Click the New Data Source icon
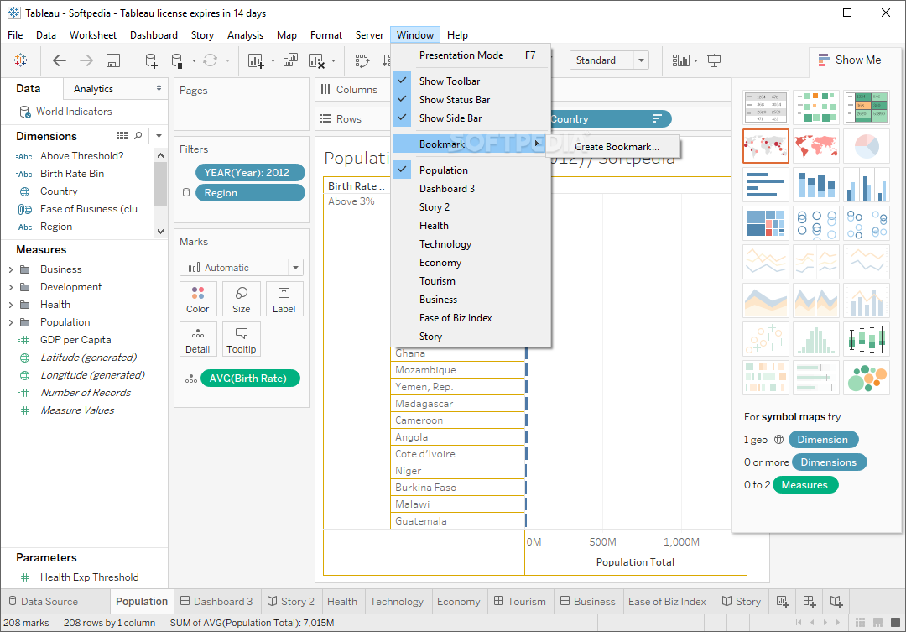The image size is (906, 632). [x=151, y=60]
